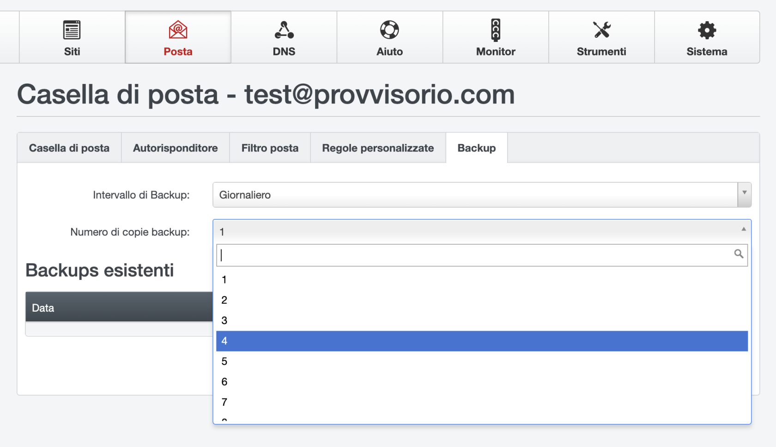Image resolution: width=776 pixels, height=447 pixels.
Task: Open the Sistema gear icon
Action: (x=707, y=30)
